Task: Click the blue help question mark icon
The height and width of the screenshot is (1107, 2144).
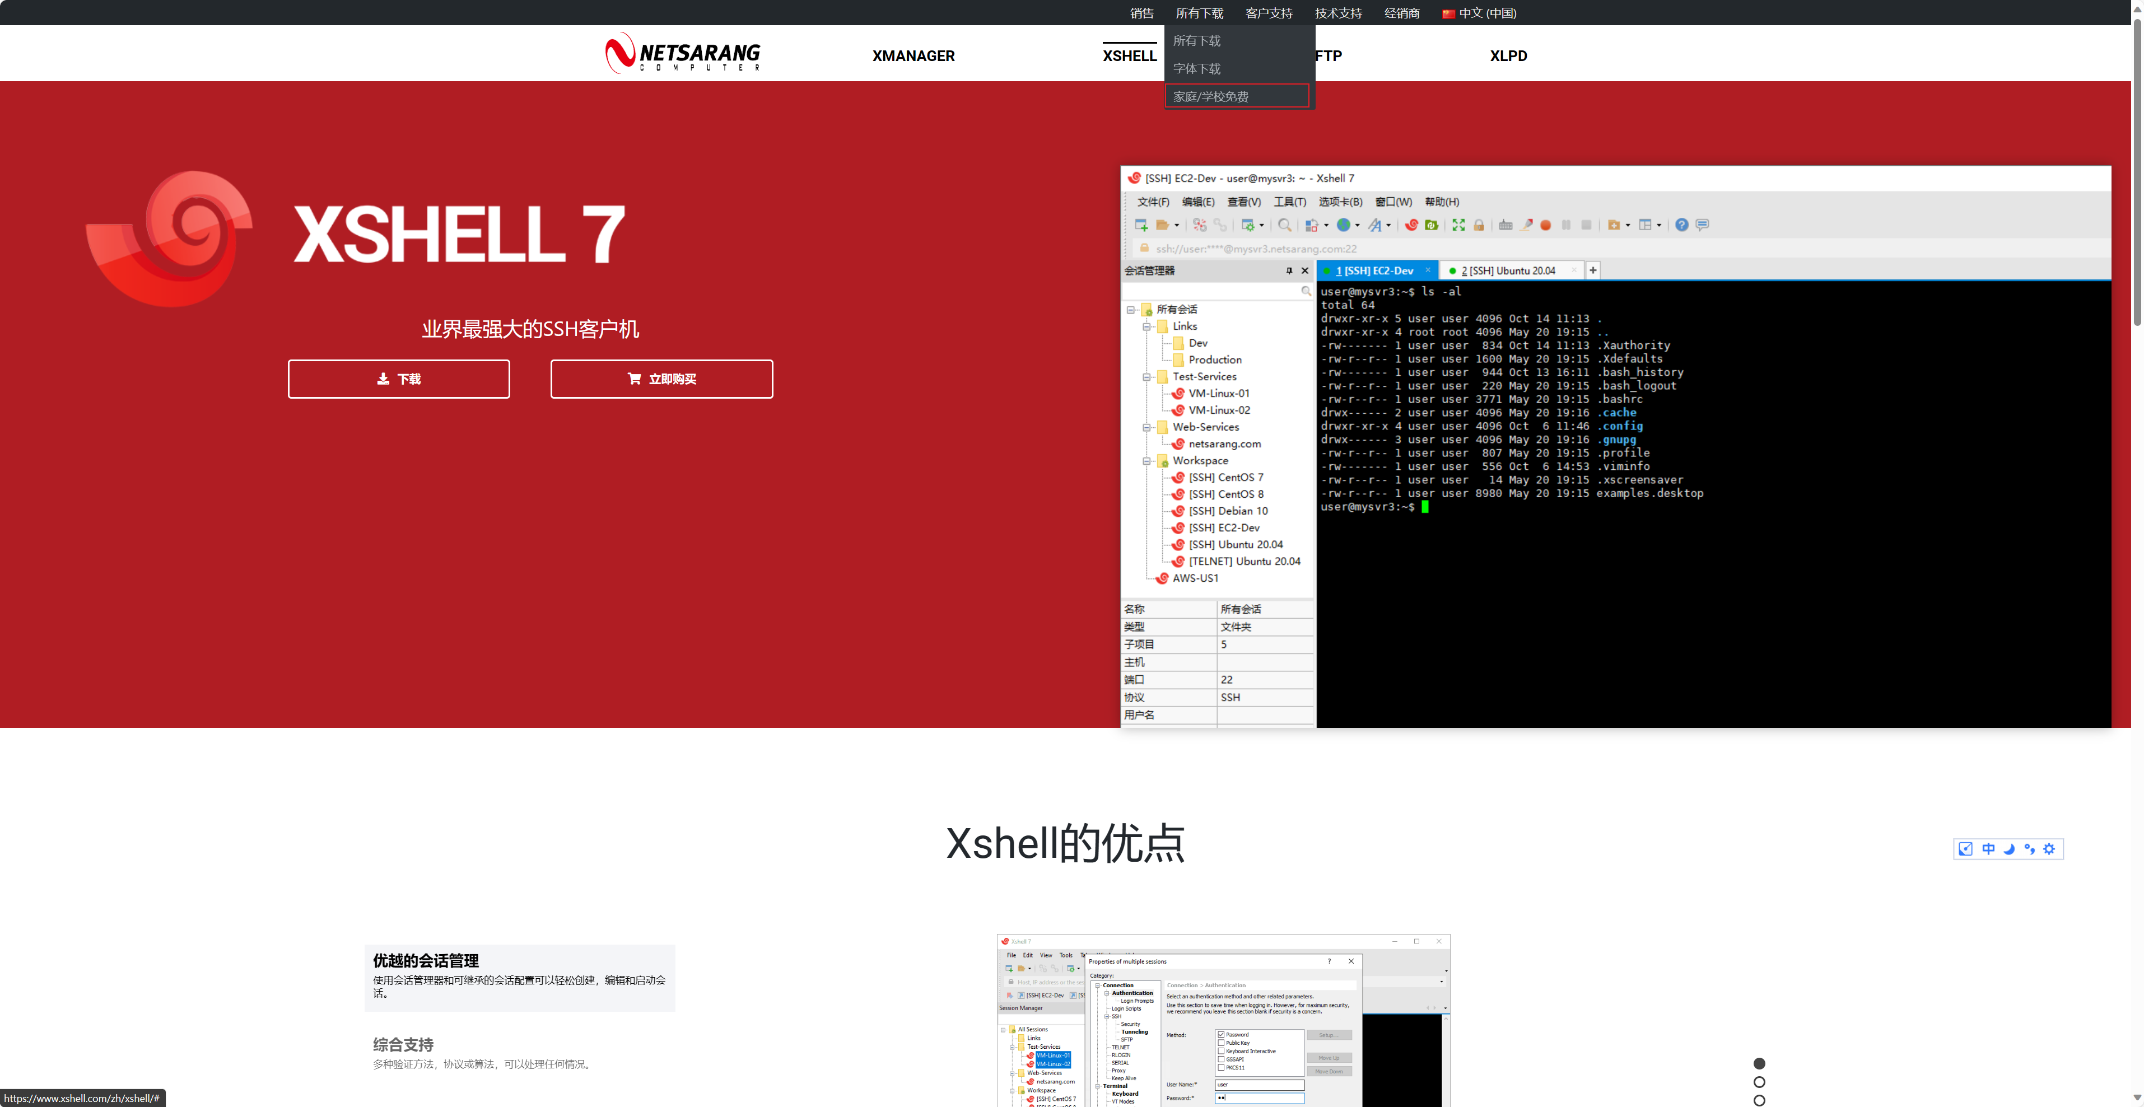Action: pos(1681,225)
